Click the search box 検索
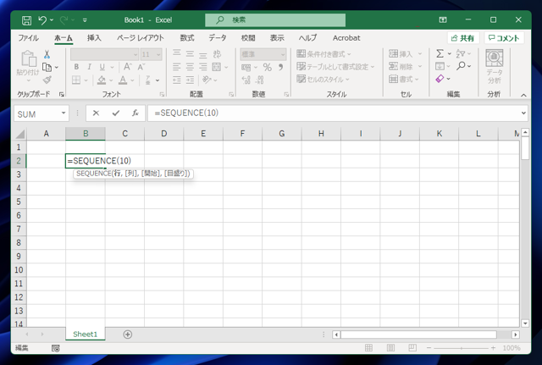This screenshot has height=365, width=542. (275, 20)
